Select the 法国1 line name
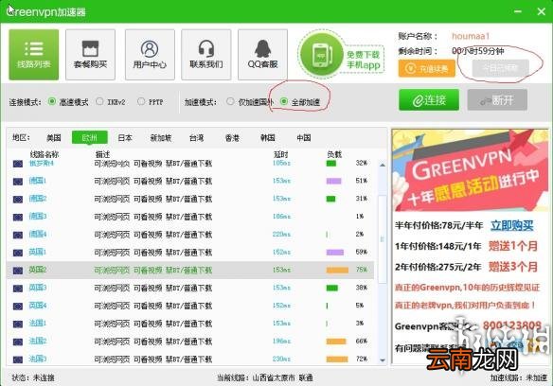The height and width of the screenshot is (386, 553). coord(37,324)
